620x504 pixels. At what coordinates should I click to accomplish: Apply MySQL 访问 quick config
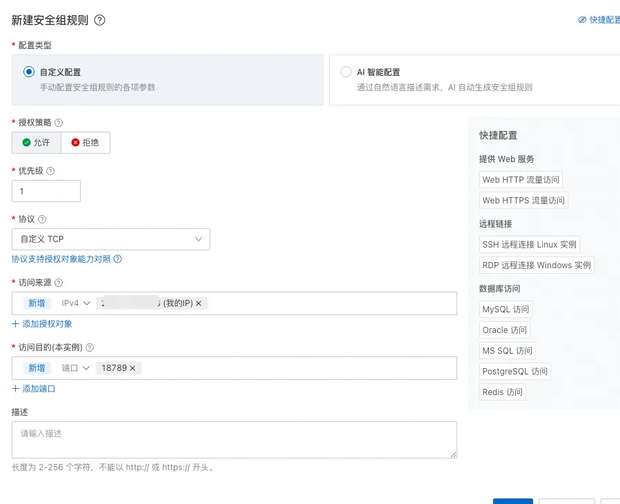506,310
